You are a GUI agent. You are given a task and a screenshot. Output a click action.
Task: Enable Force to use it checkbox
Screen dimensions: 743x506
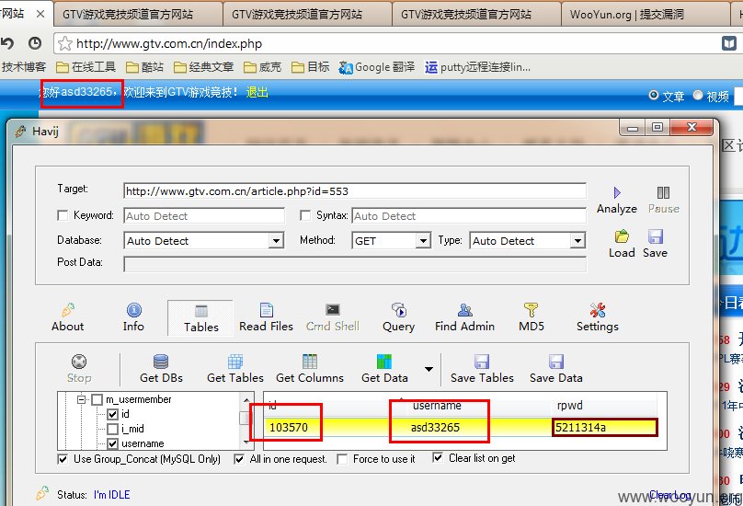[x=342, y=459]
